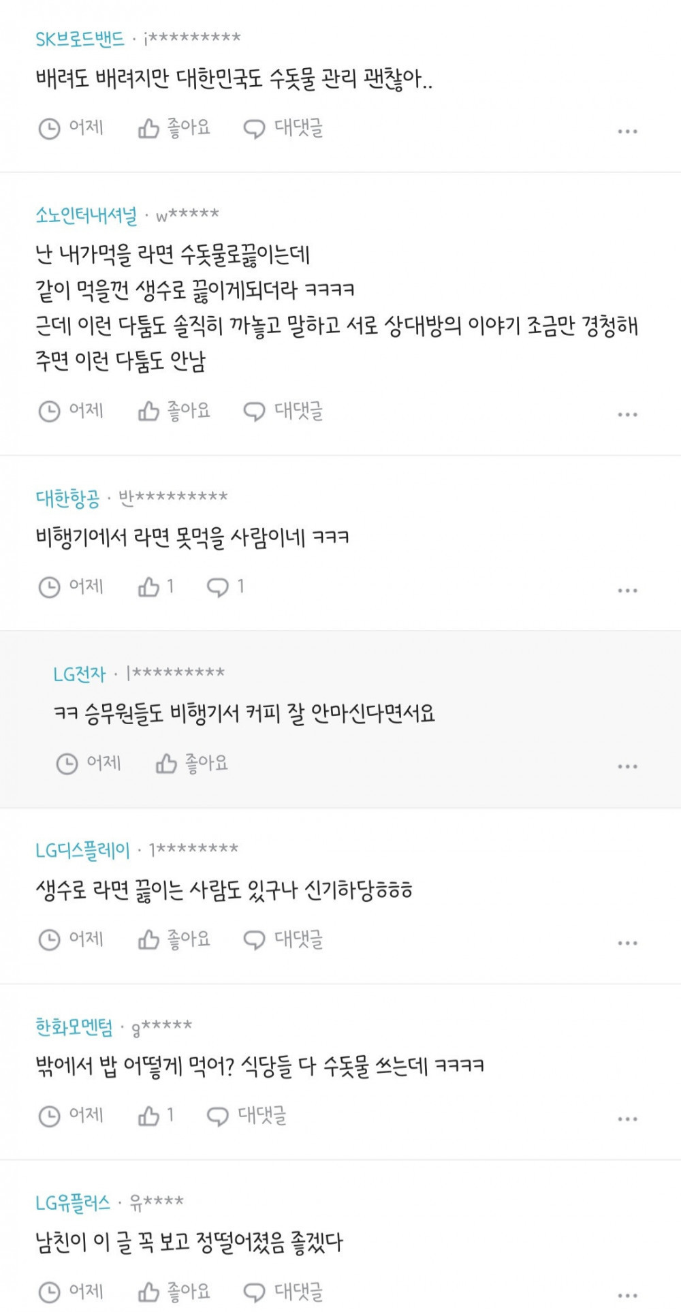This screenshot has width=681, height=1312.
Task: Reply to the 한화모멘텀 comment
Action: tap(247, 1116)
